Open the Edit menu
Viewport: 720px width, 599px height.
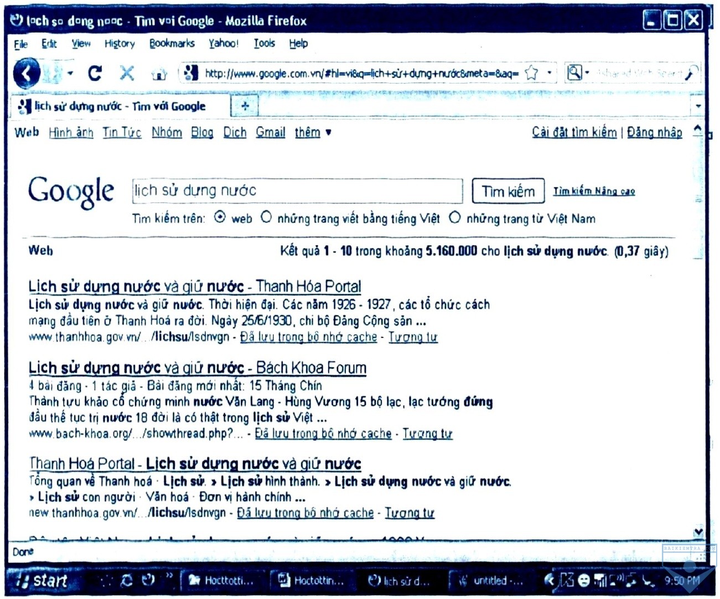(x=49, y=44)
